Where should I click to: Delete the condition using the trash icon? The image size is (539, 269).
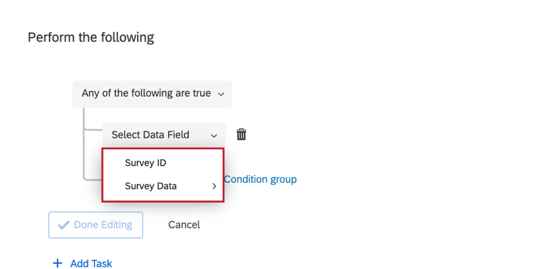(x=242, y=134)
